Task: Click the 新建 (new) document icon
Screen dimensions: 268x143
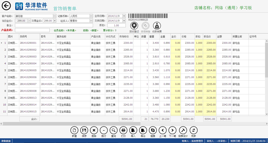Action: [x=74, y=130]
